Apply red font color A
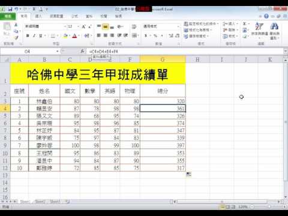The width and height of the screenshot is (288, 216). 74,36
